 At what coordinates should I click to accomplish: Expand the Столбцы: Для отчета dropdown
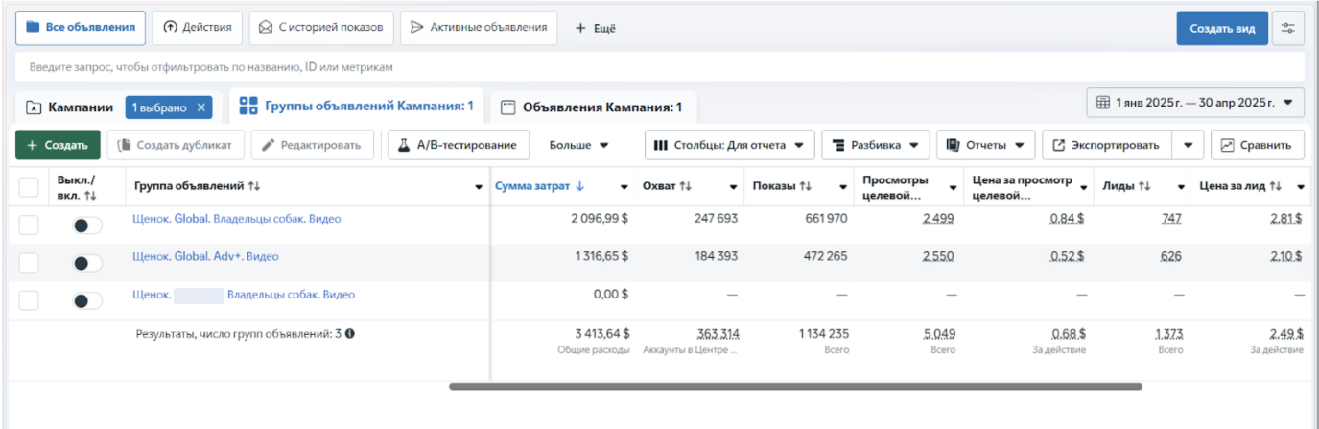(729, 145)
